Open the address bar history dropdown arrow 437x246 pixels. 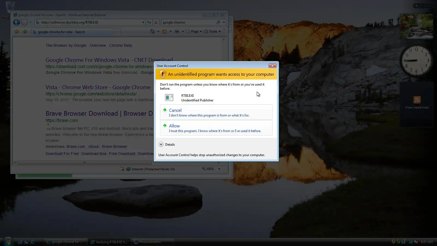(143, 22)
